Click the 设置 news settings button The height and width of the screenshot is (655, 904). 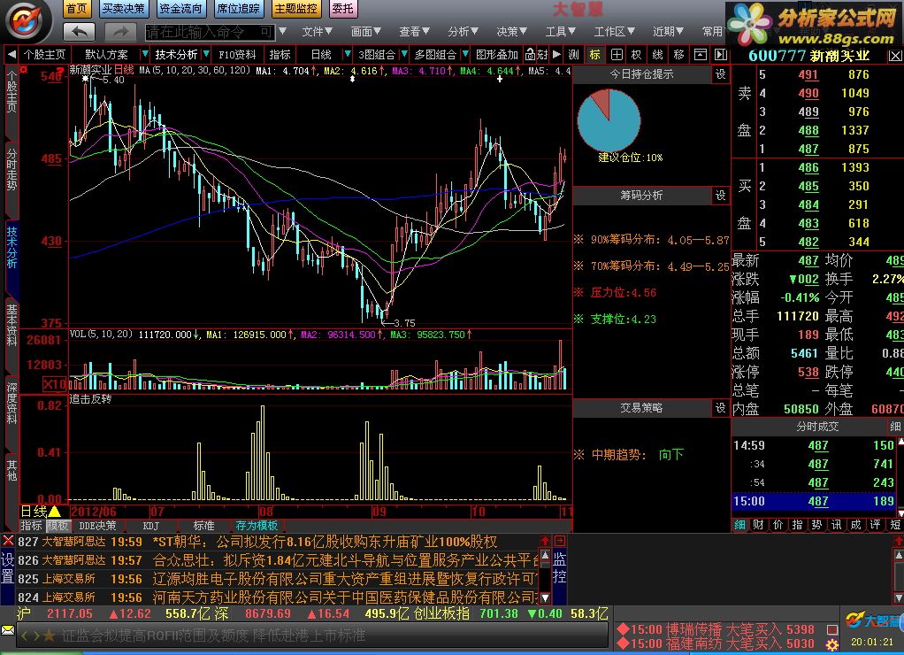7,568
